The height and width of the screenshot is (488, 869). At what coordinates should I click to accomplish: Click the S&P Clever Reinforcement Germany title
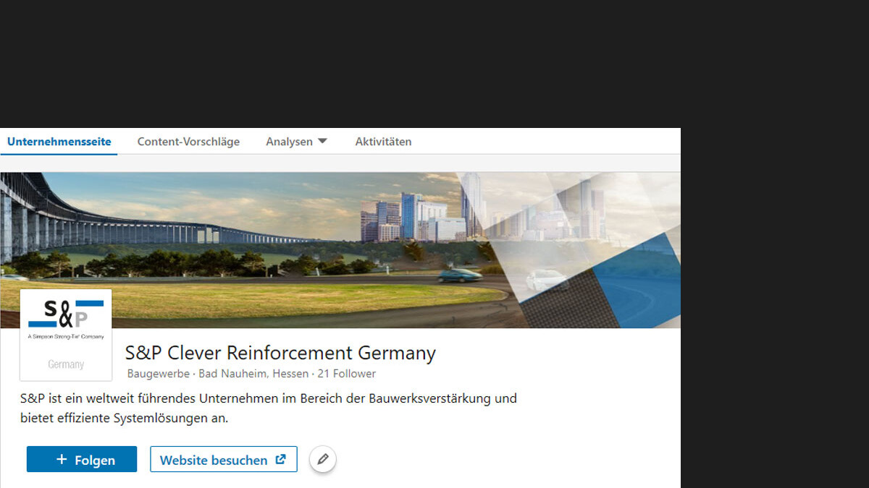coord(280,353)
